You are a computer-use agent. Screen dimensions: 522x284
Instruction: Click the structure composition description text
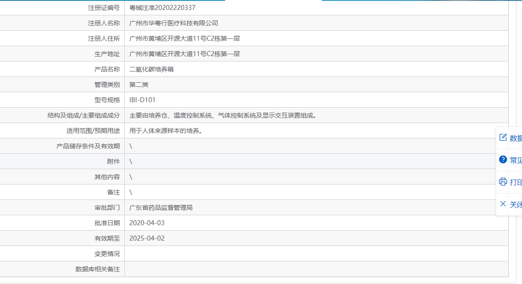click(223, 115)
